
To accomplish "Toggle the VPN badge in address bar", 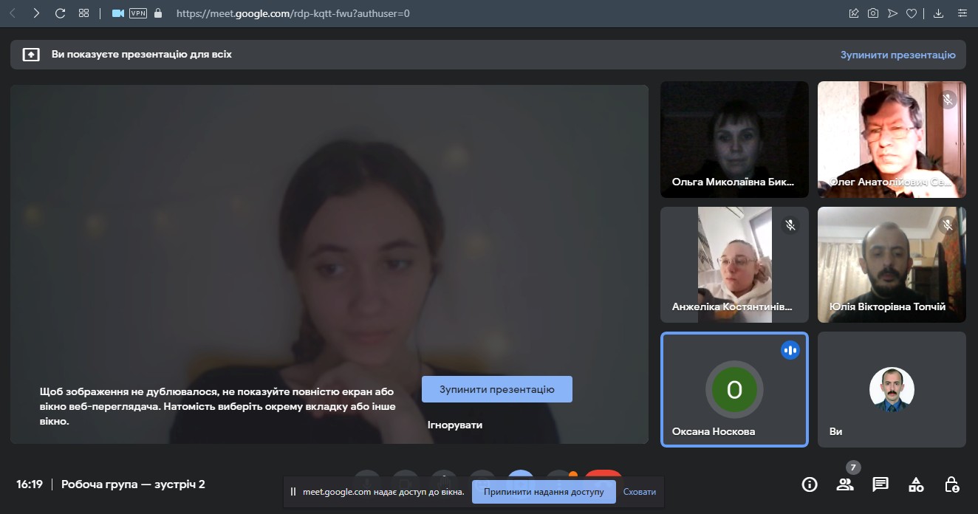I will coord(137,13).
